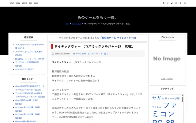Click the 最新コメント sidebar heading

(28, 79)
